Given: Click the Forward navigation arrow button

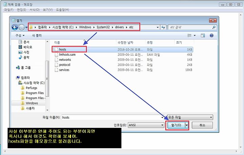Looking at the screenshot, I should click(x=21, y=27).
